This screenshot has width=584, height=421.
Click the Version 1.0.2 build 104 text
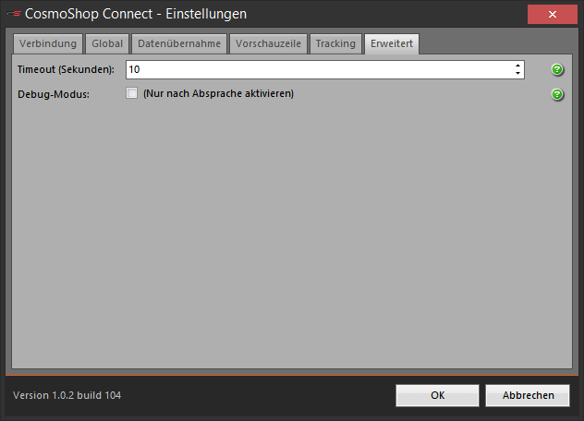[67, 395]
